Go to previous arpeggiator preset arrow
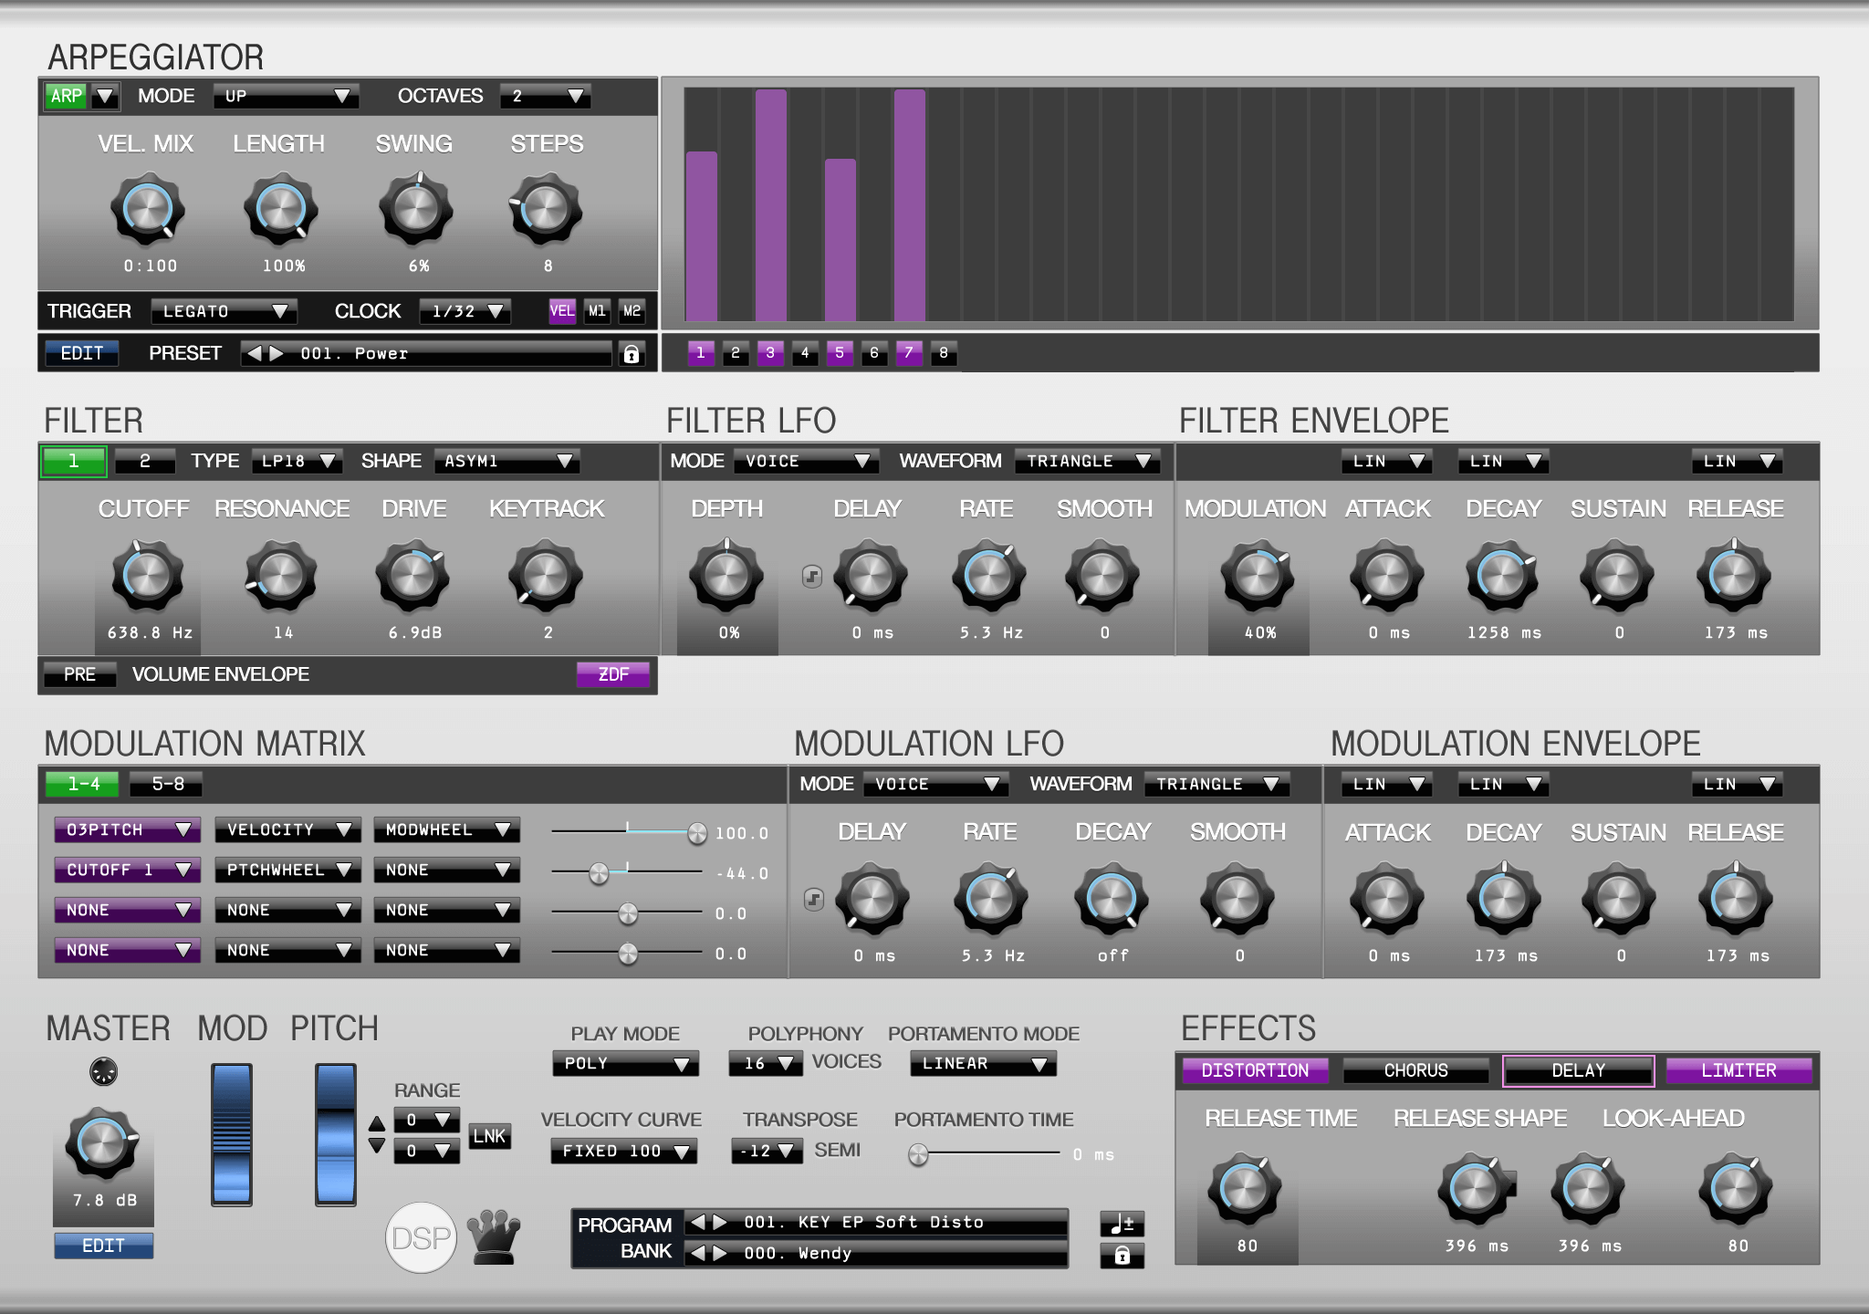Image resolution: width=1869 pixels, height=1314 pixels. 255,353
